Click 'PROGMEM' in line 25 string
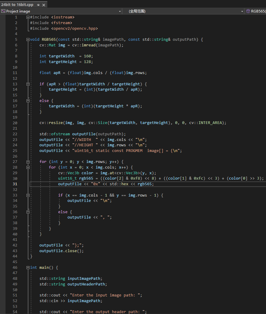The width and height of the screenshot is (266, 314). pyautogui.click(x=134, y=151)
